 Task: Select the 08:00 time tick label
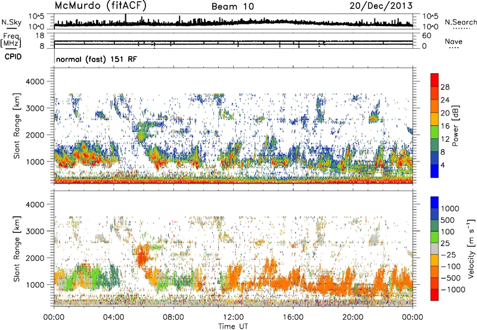[x=174, y=317]
